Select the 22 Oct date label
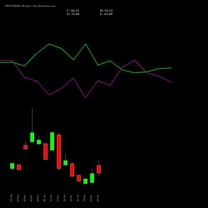Image resolution: width=208 pixels, height=208 pixels. coord(98,198)
